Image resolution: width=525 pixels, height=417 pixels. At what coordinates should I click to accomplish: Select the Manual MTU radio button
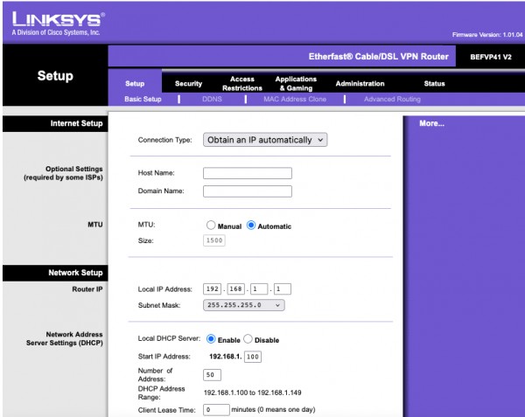click(x=210, y=226)
